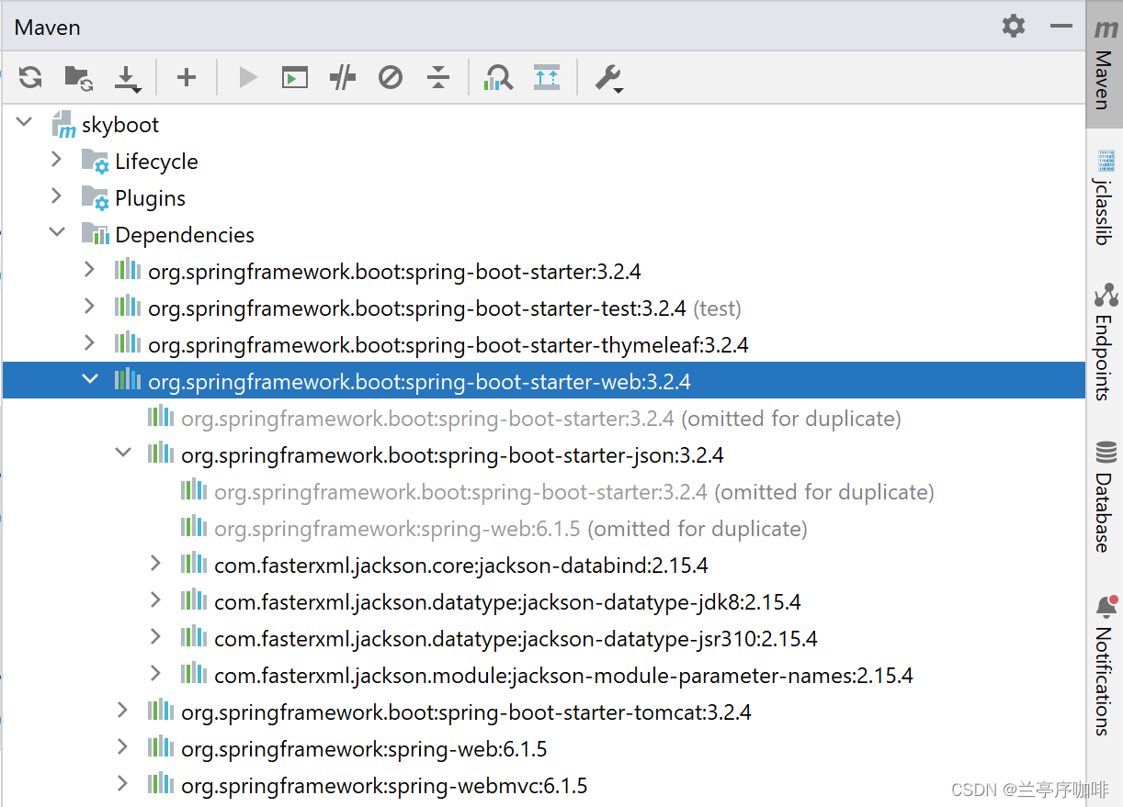Expand spring-boot-starter-tomcat node
The image size is (1123, 807).
point(122,710)
